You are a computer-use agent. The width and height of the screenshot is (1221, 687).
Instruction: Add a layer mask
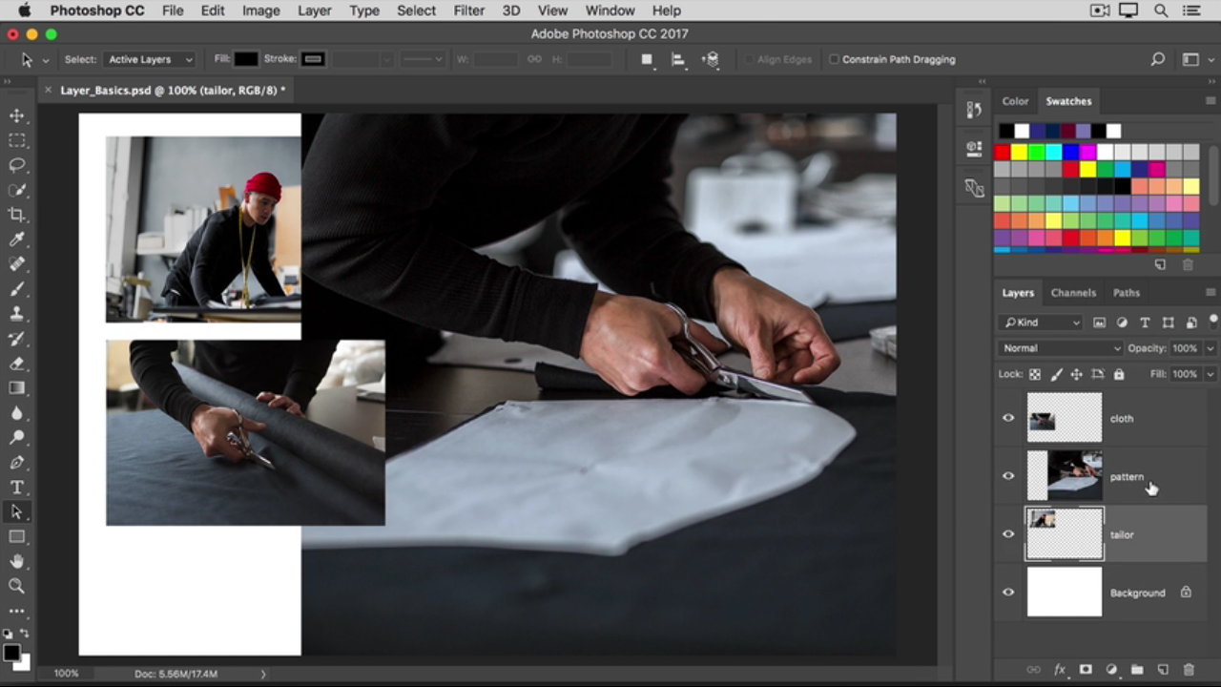pyautogui.click(x=1086, y=670)
